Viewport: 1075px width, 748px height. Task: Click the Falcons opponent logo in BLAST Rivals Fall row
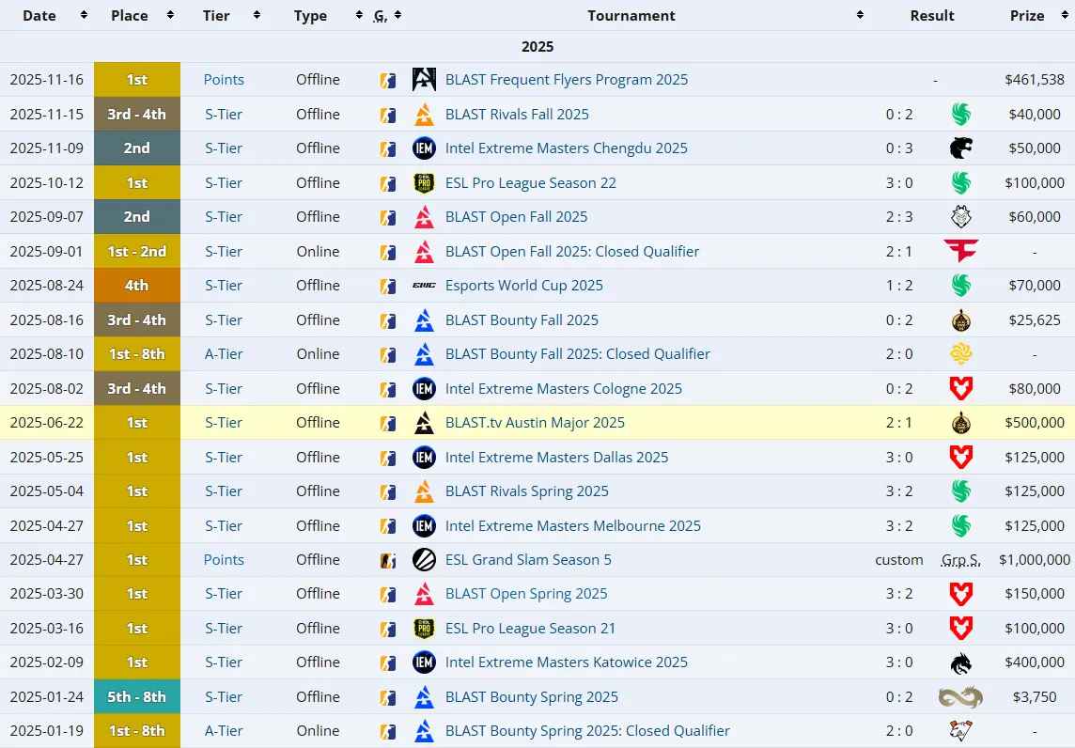pyautogui.click(x=961, y=115)
